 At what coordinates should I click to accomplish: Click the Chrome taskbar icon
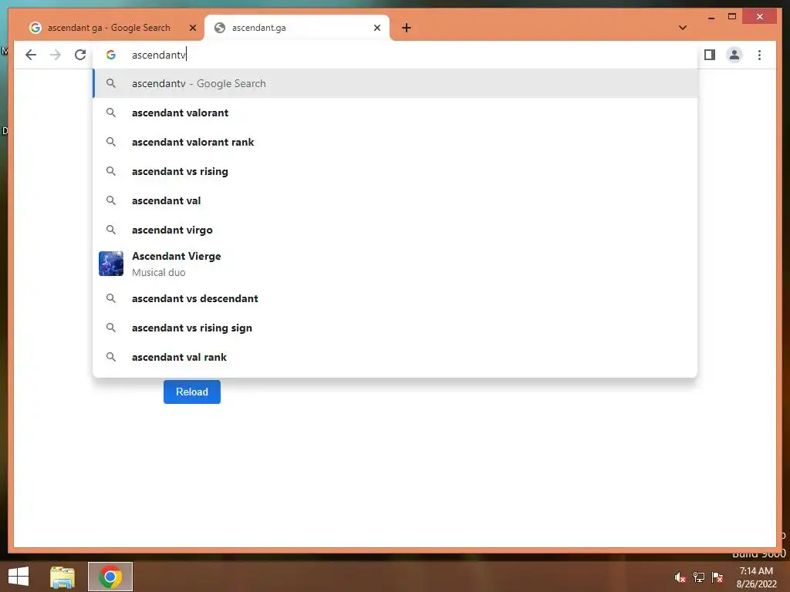110,577
